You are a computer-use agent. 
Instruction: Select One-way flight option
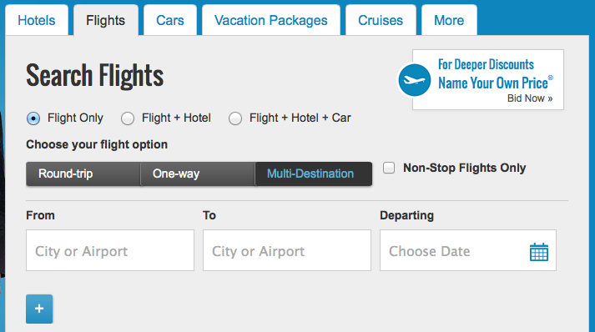click(x=198, y=174)
